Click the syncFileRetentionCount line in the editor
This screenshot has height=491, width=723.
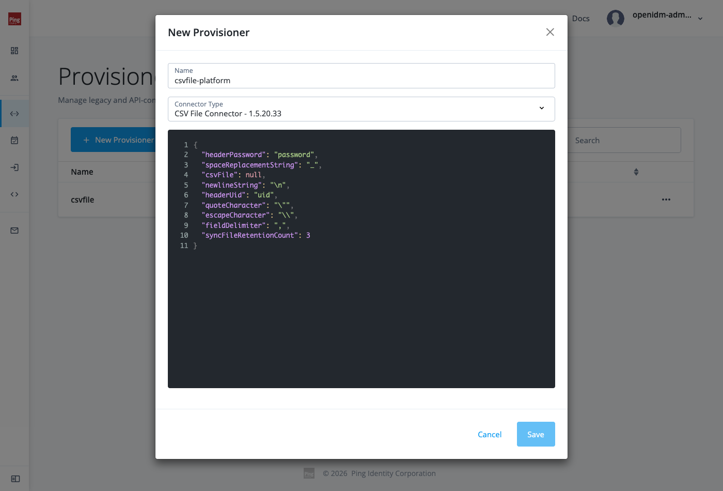coord(256,235)
